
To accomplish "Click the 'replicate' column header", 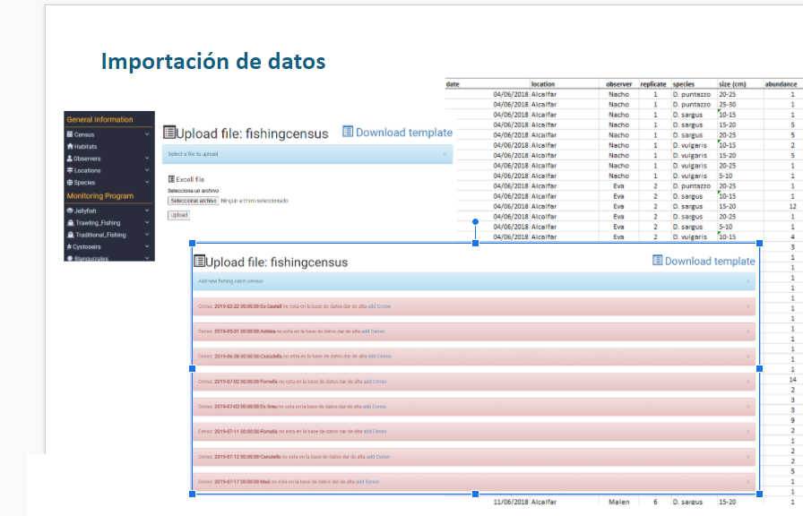I will (653, 84).
